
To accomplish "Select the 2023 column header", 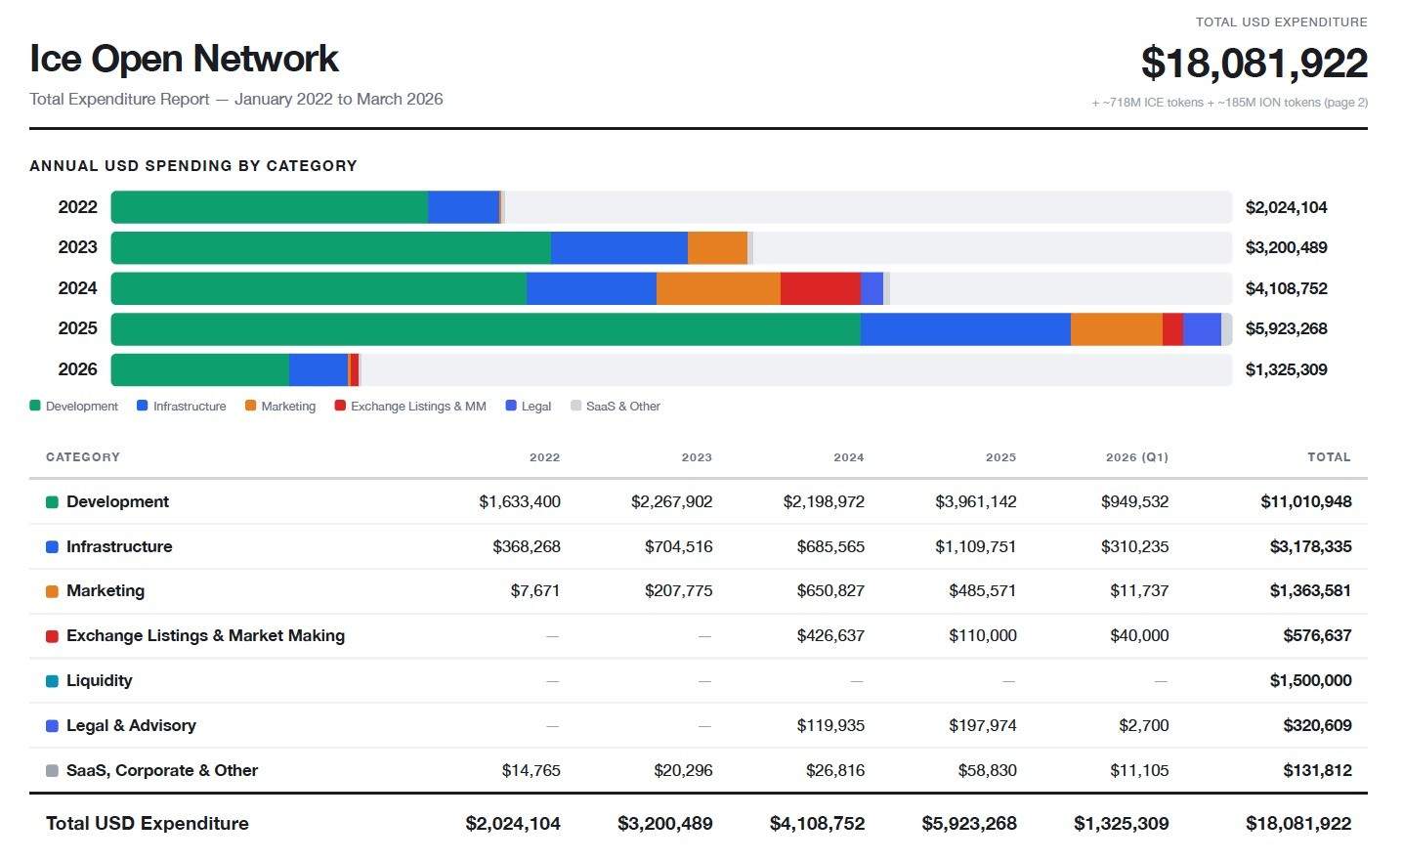I will click(696, 456).
